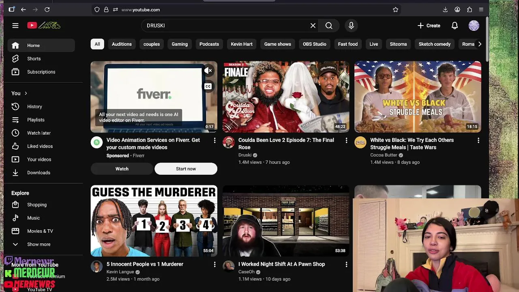Open the browser extensions puzzle icon
519x292 pixels.
(x=469, y=9)
